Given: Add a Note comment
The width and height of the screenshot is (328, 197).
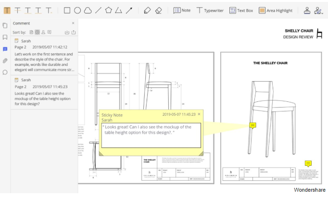Looking at the screenshot, I should click(x=182, y=11).
